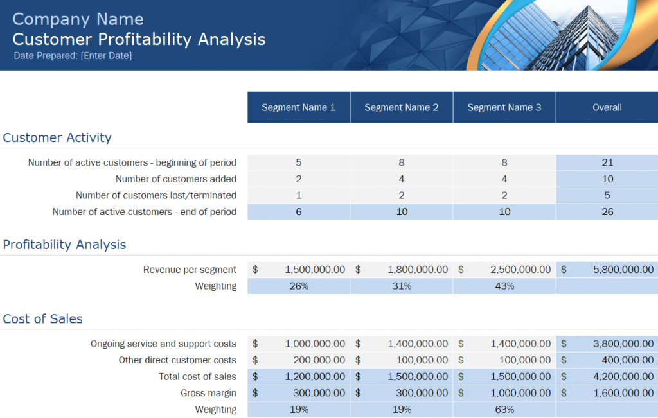Click Segment 1 end of period cell 6
The width and height of the screenshot is (658, 418).
[299, 212]
